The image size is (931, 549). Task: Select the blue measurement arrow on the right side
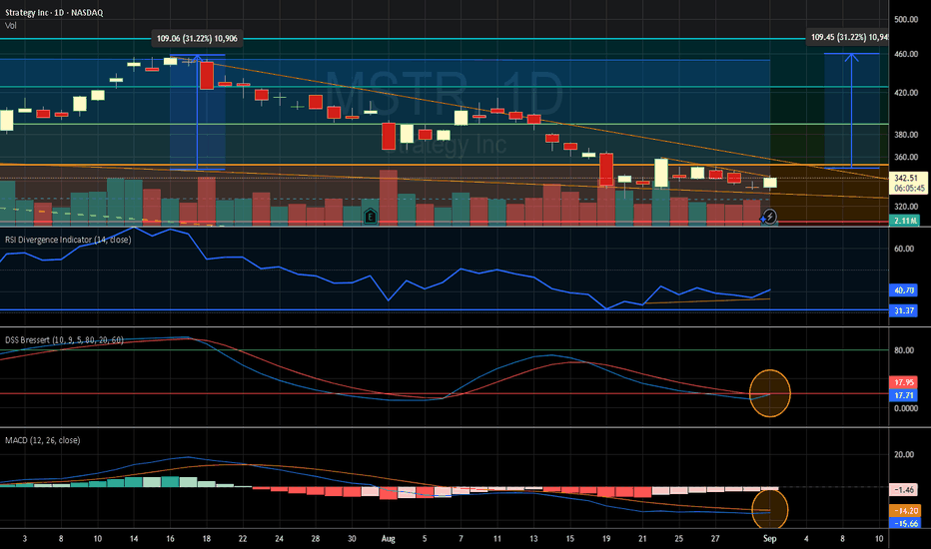pos(852,111)
